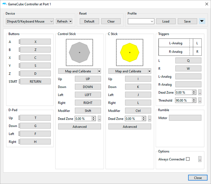Screen dimensions: 211x184
Task: Decrease C Stick Dead Zone spinner
Action: pos(144,120)
